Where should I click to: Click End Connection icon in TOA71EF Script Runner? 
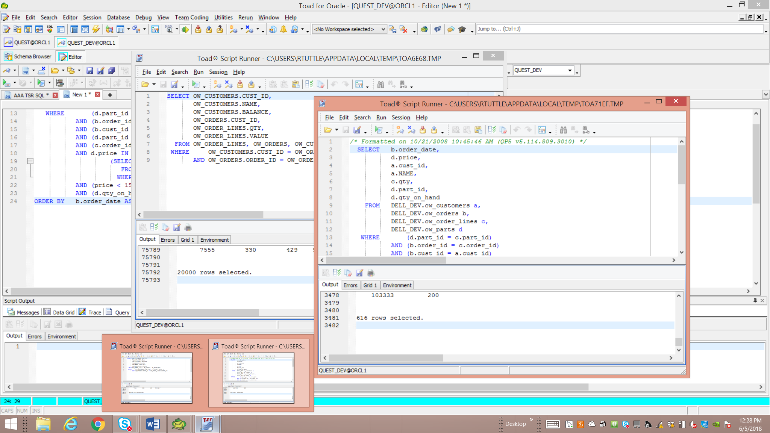(411, 130)
